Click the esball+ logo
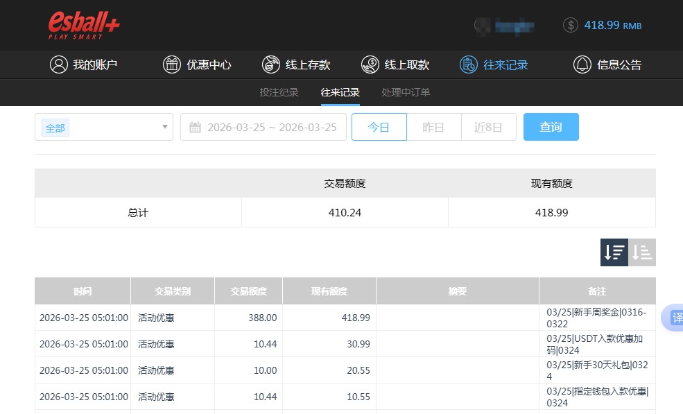The width and height of the screenshot is (683, 414). (x=83, y=24)
